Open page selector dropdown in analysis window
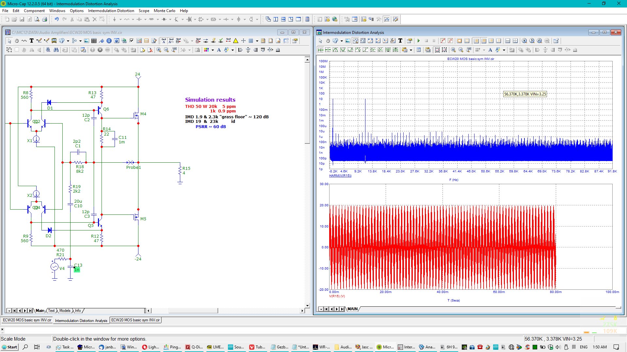This screenshot has width=627, height=352. click(321, 309)
